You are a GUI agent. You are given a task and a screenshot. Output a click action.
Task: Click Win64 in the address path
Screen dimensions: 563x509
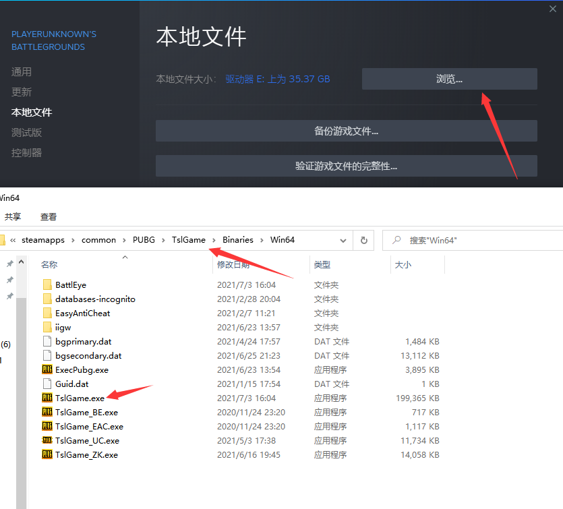click(283, 240)
